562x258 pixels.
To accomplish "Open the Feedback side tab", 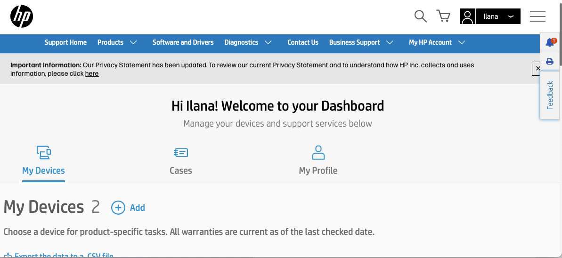I will (550, 95).
